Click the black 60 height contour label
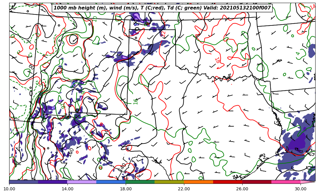The height and width of the screenshot is (194, 318). click(31, 67)
